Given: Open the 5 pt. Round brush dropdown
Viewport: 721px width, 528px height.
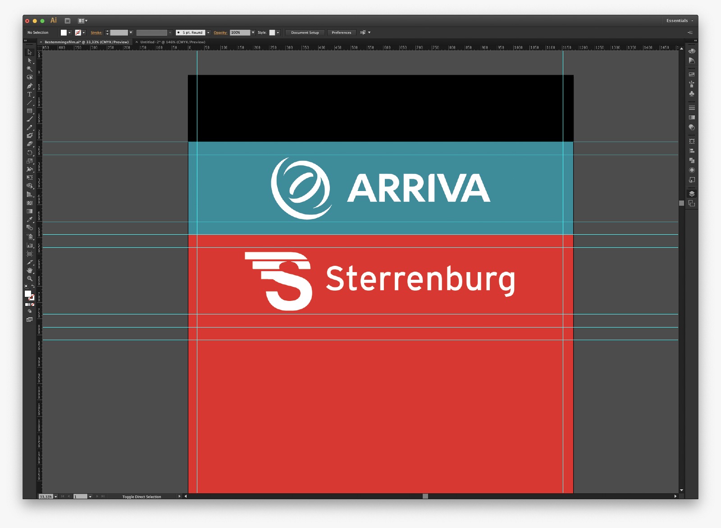Looking at the screenshot, I should click(208, 32).
